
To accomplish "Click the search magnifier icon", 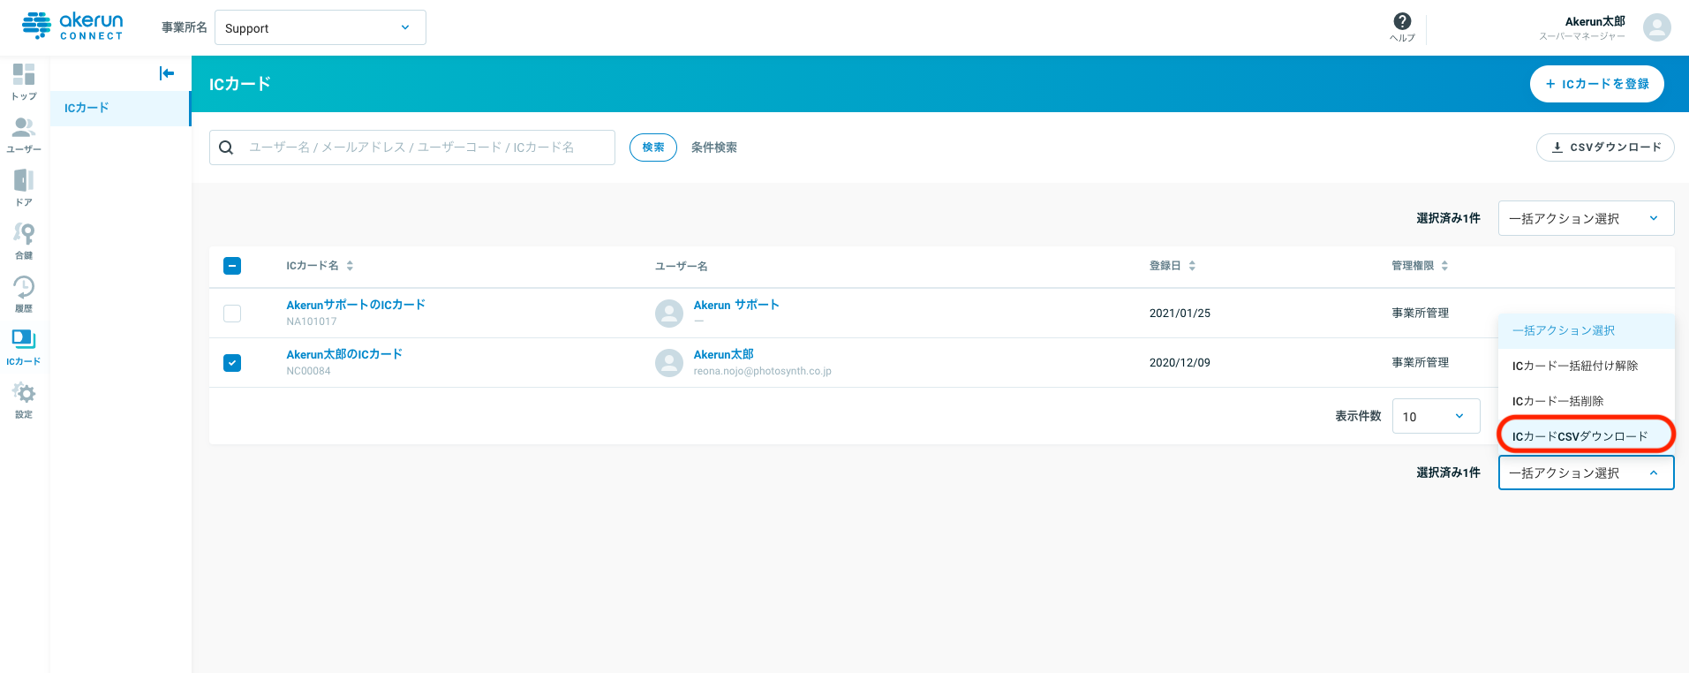I will (x=226, y=147).
